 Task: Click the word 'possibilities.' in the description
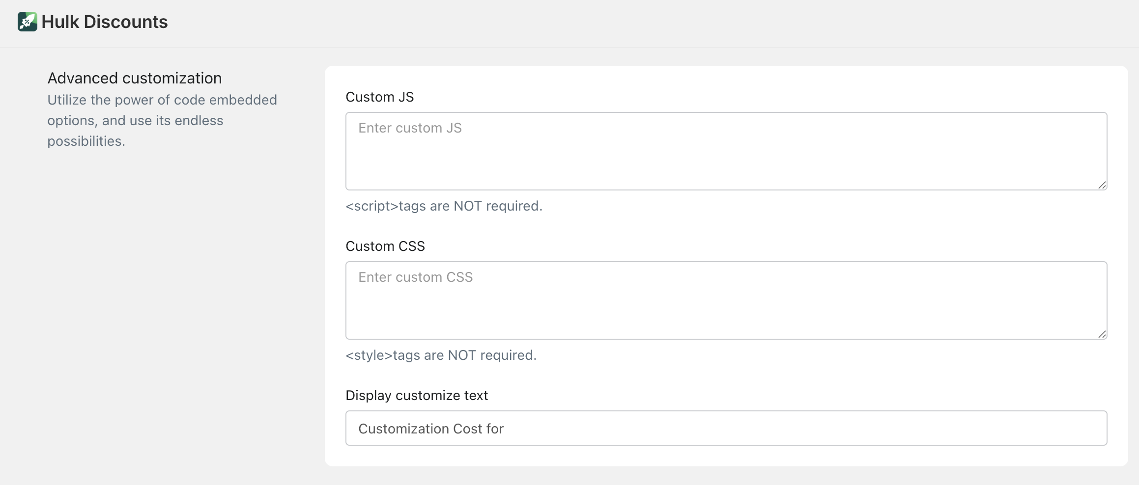[x=86, y=141]
